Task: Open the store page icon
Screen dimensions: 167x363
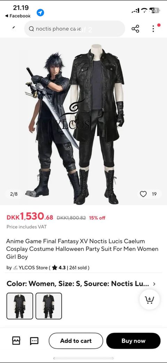Action: click(x=16, y=341)
